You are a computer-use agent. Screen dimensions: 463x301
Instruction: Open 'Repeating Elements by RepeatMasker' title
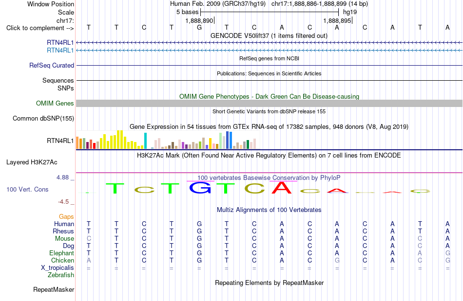pos(269,283)
